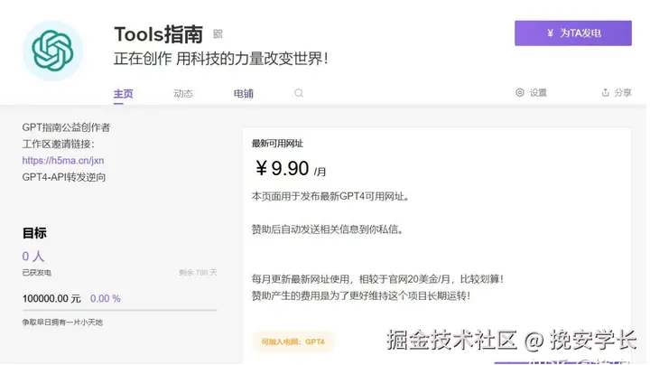Click the green OpenAI logo avatar
650x365 pixels.
click(52, 51)
